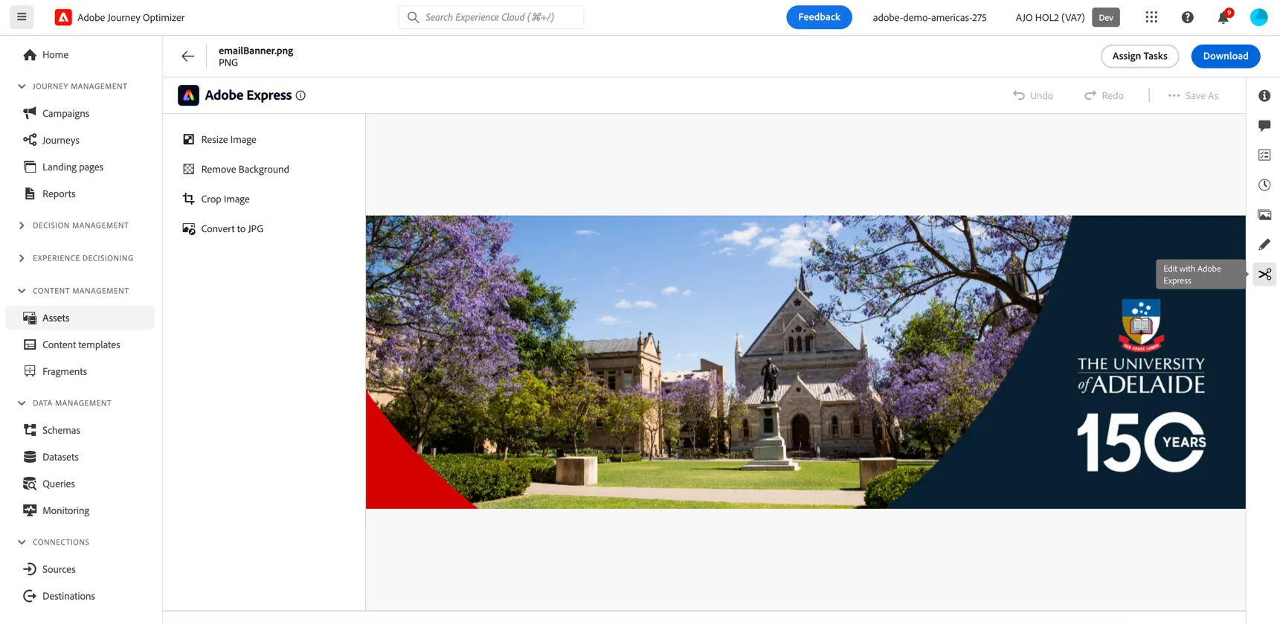Open the tasks checklist panel icon
1280x625 pixels.
(1264, 155)
